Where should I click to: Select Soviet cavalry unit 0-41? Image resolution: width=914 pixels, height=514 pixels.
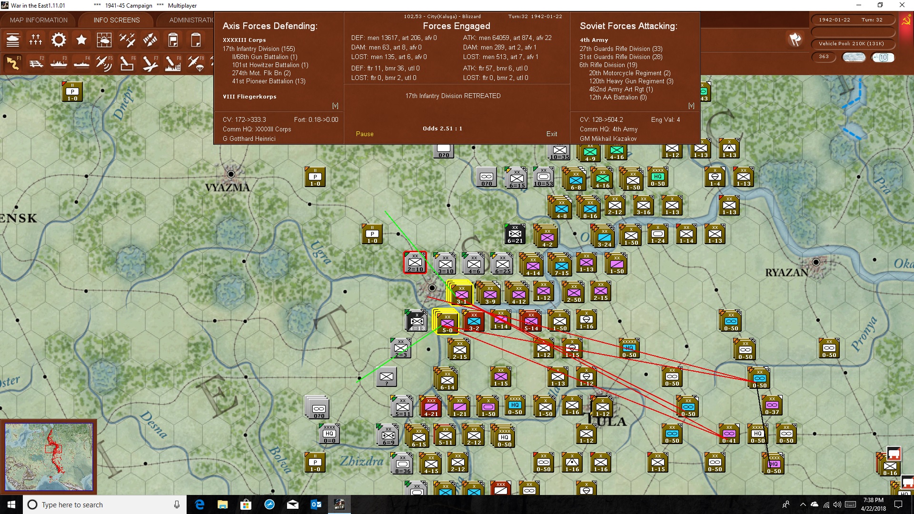(x=729, y=434)
